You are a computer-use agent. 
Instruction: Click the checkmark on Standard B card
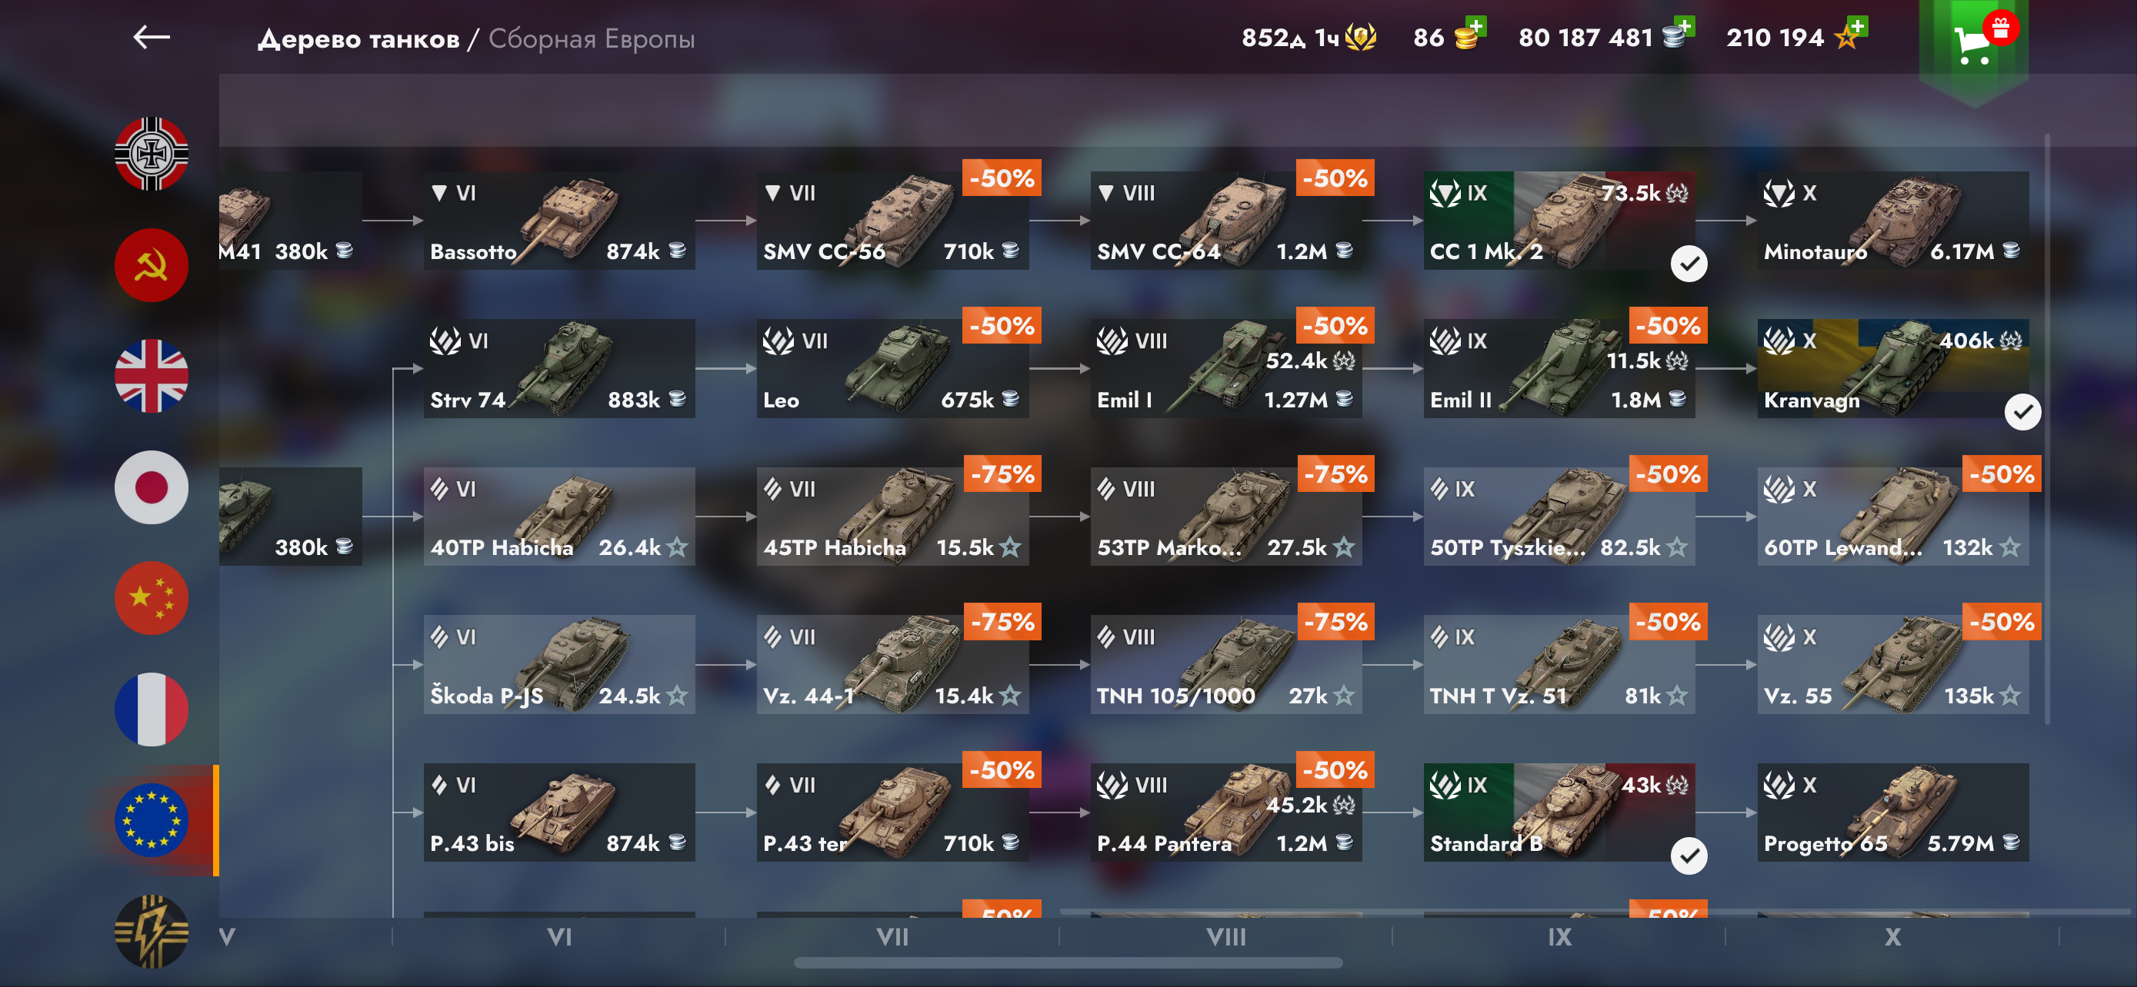pyautogui.click(x=1689, y=856)
